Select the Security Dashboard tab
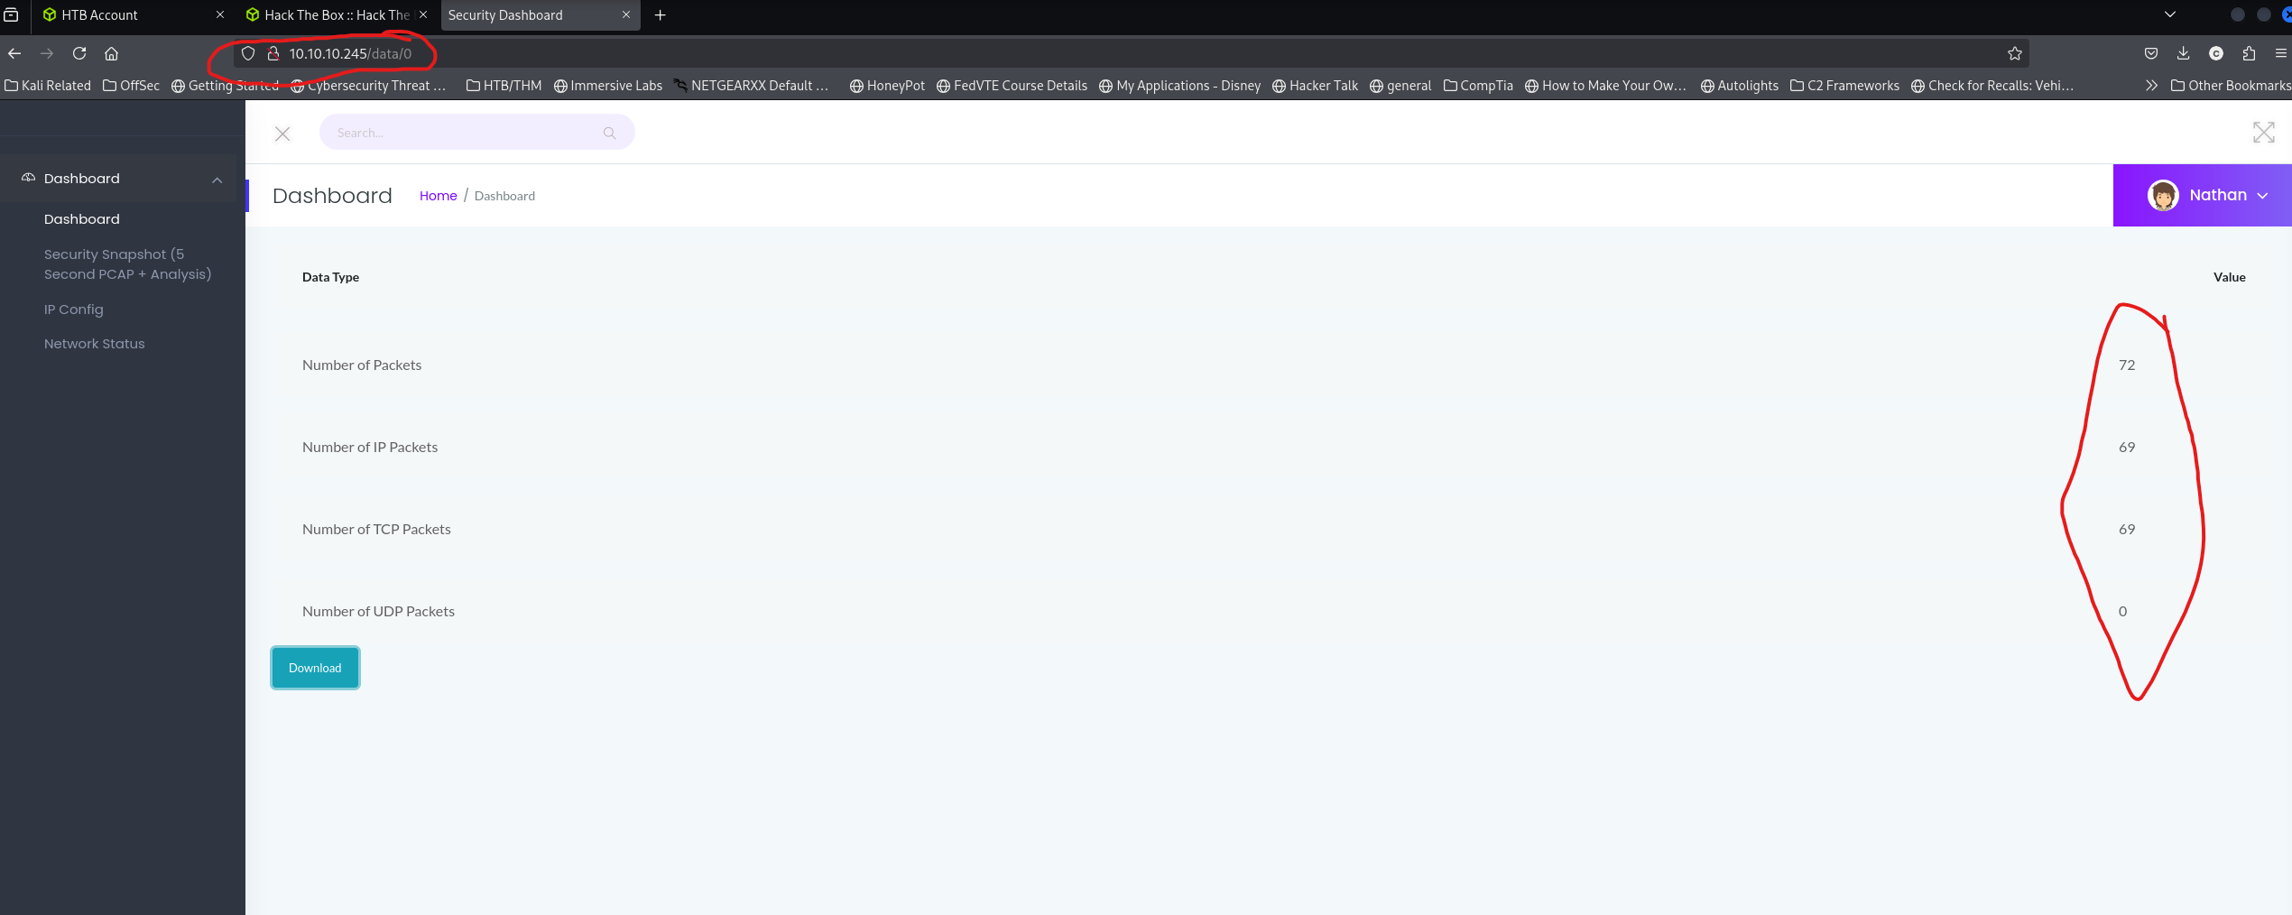Image resolution: width=2292 pixels, height=915 pixels. tap(540, 15)
